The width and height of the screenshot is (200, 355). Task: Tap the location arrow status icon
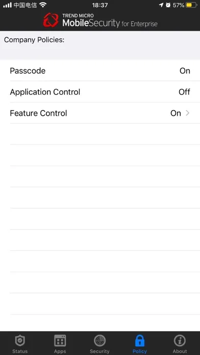(x=161, y=5)
